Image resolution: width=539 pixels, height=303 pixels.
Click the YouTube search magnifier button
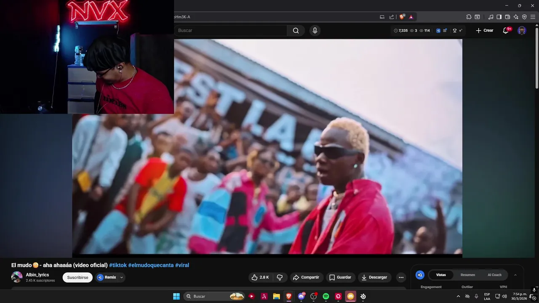point(296,30)
